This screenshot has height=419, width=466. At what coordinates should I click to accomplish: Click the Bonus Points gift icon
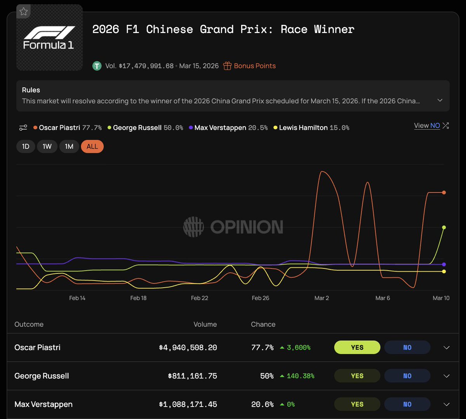tap(227, 66)
